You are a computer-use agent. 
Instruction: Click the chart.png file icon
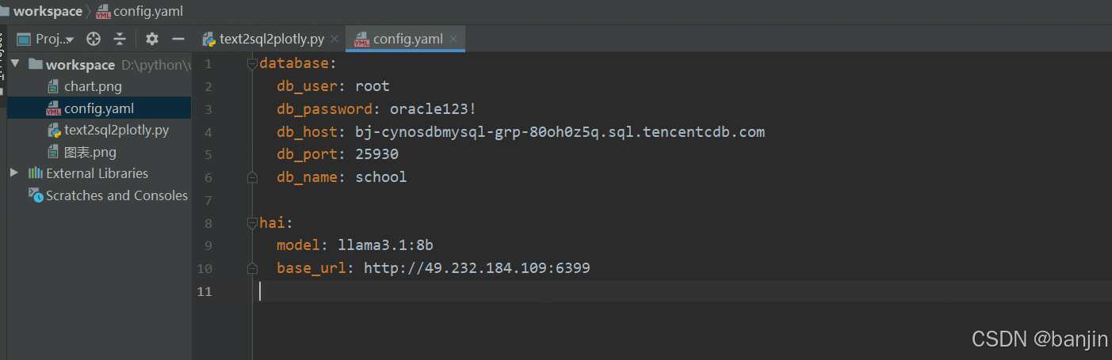point(53,86)
